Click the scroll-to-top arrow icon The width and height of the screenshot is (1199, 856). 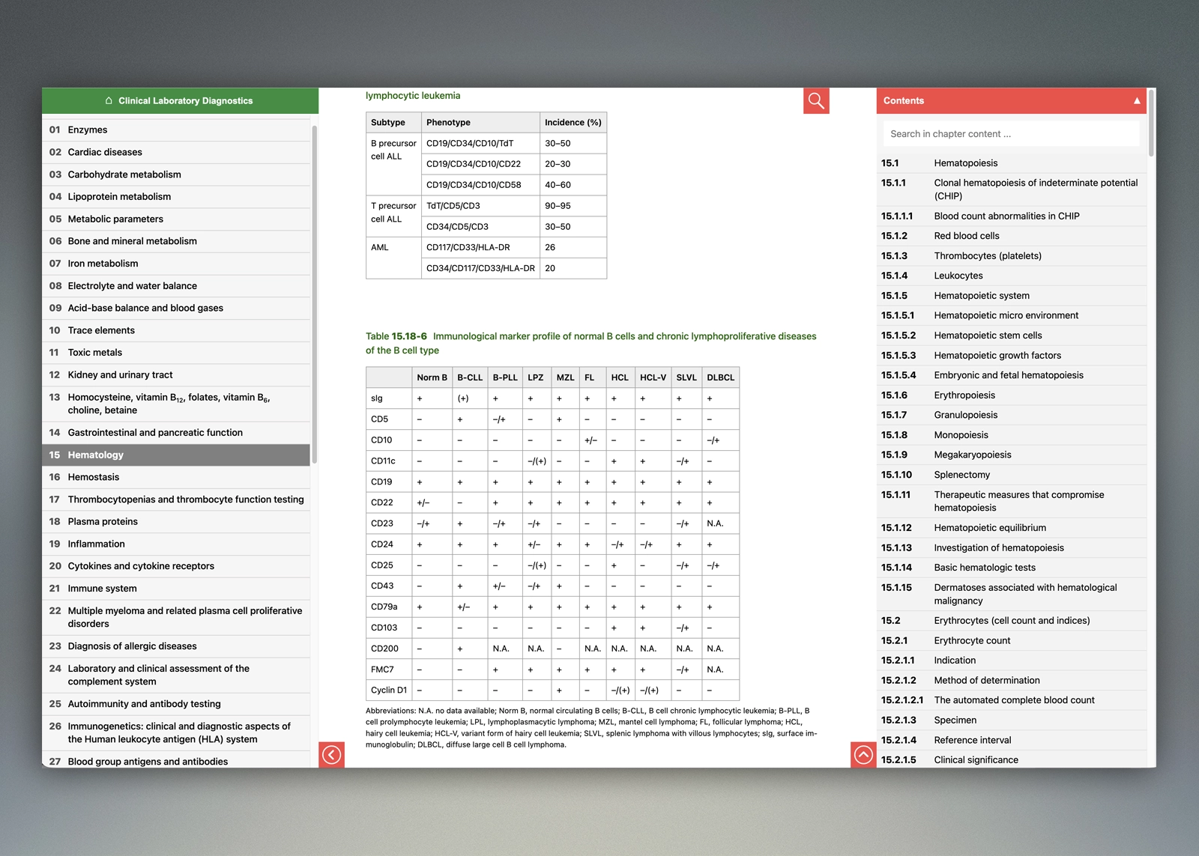[863, 755]
